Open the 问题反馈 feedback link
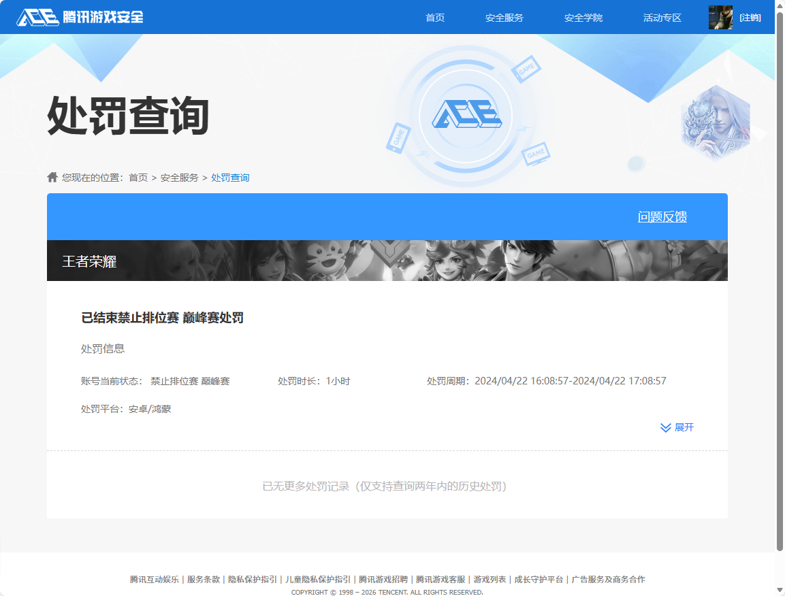This screenshot has height=596, width=785. (x=661, y=216)
